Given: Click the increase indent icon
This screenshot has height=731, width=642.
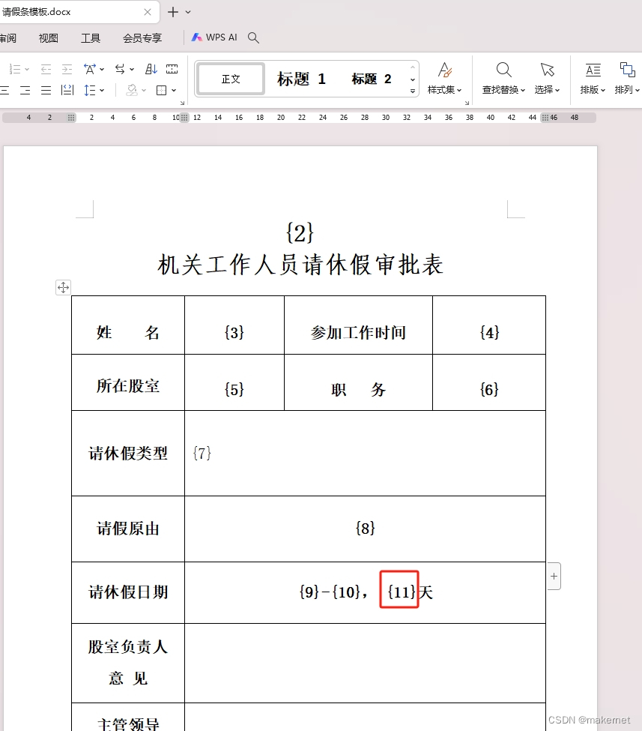Looking at the screenshot, I should (67, 70).
